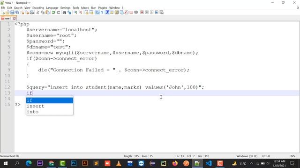Click line number 12 in the margin
The height and width of the screenshot is (168, 300).
coord(7,87)
